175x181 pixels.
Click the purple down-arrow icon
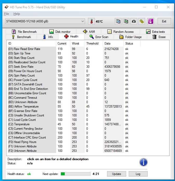[151, 21]
